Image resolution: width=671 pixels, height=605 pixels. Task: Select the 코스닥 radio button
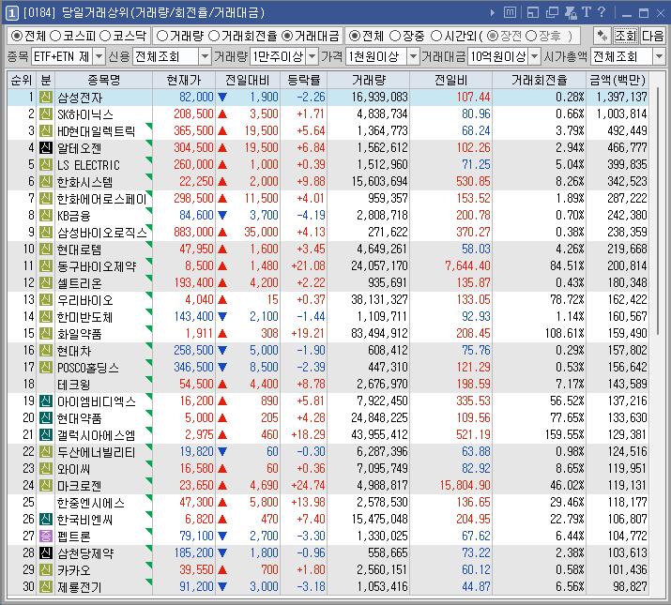click(x=105, y=36)
